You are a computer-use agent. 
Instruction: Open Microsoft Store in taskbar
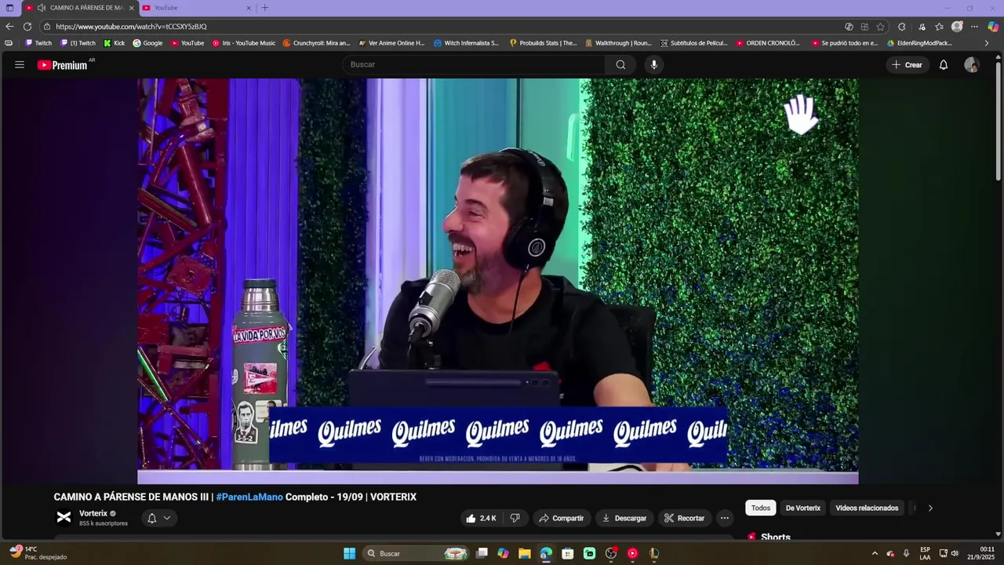(x=567, y=553)
